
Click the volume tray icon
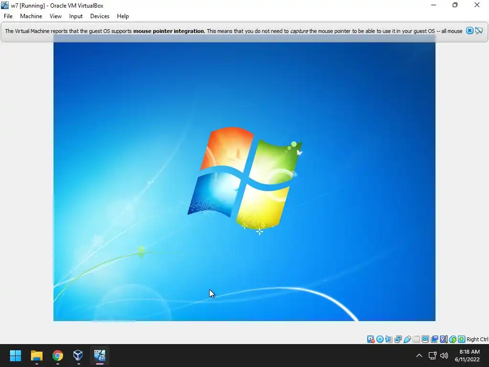coord(444,356)
